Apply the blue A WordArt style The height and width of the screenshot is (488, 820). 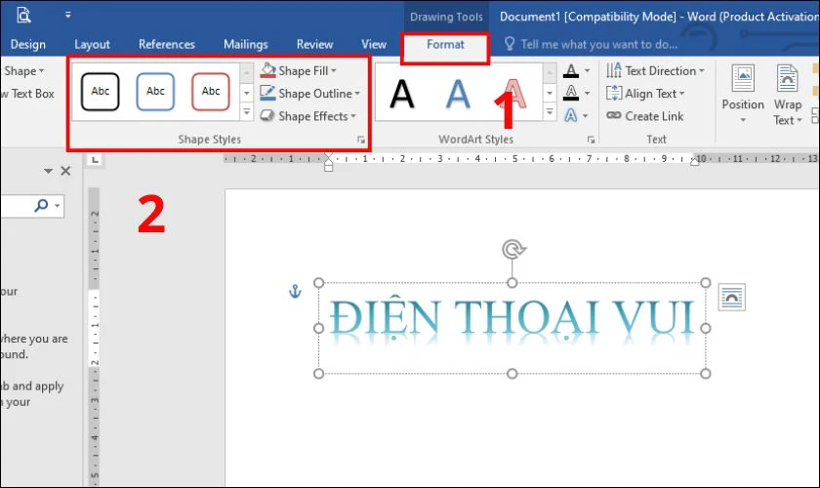[458, 94]
